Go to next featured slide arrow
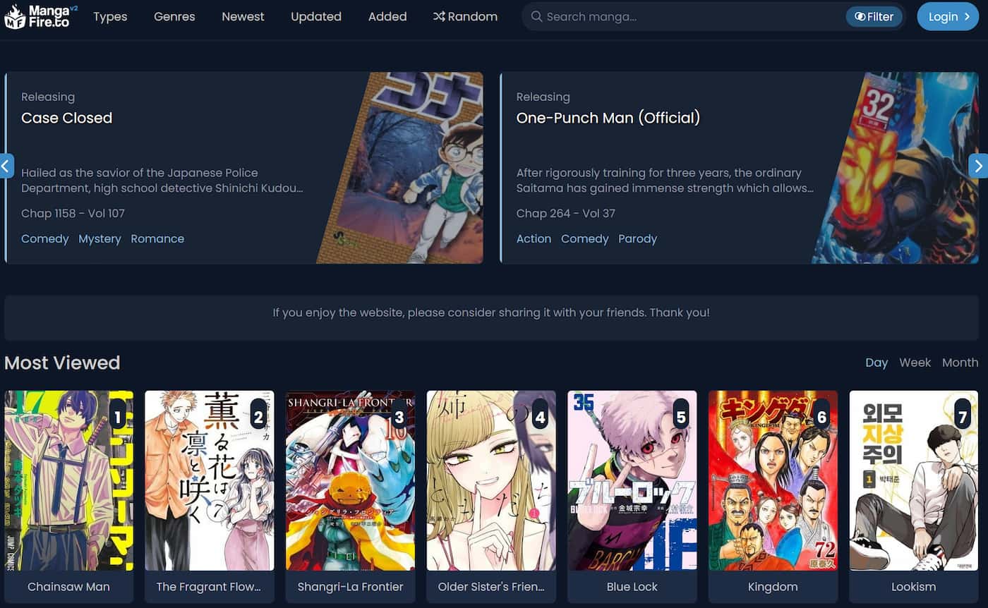 coord(978,166)
